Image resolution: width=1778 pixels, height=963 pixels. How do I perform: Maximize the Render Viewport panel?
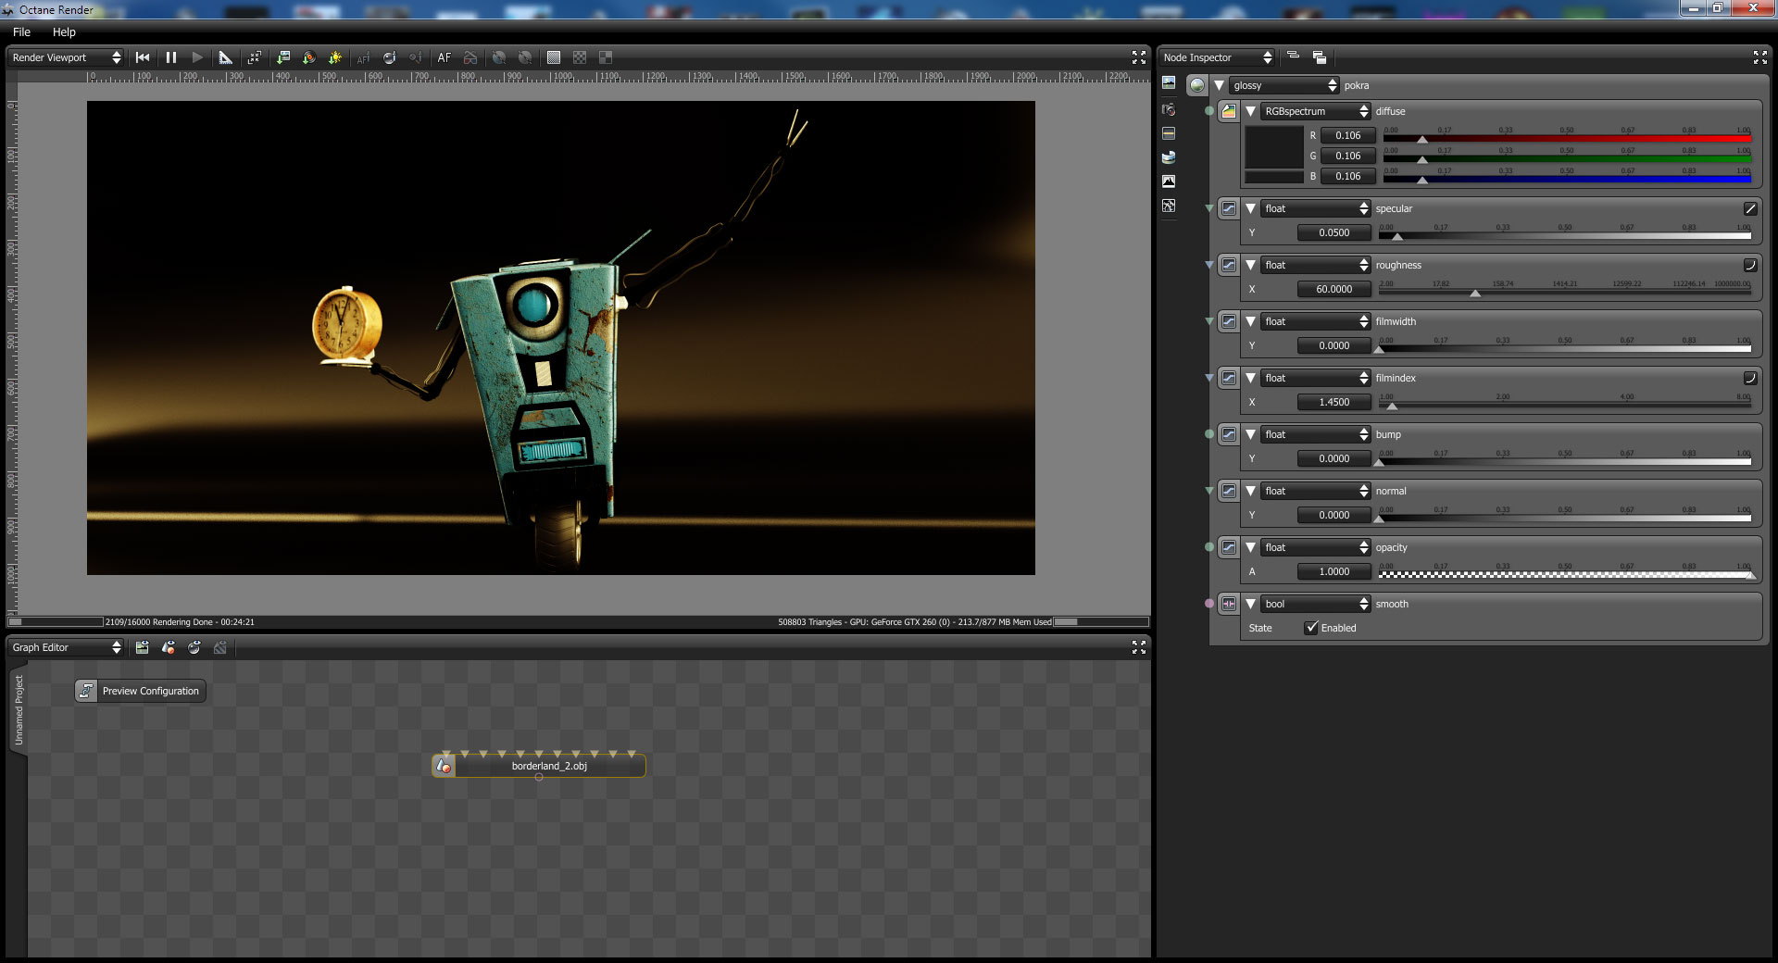1139,57
